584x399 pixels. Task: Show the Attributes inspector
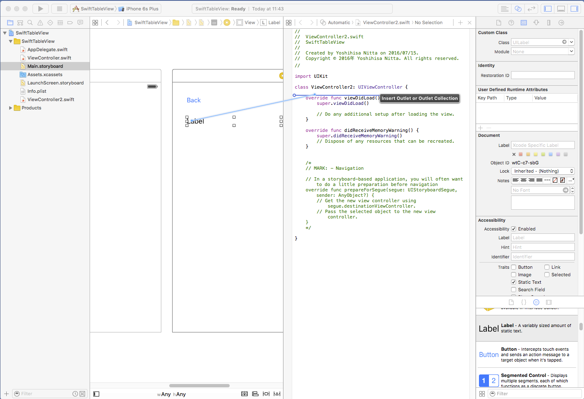point(536,22)
